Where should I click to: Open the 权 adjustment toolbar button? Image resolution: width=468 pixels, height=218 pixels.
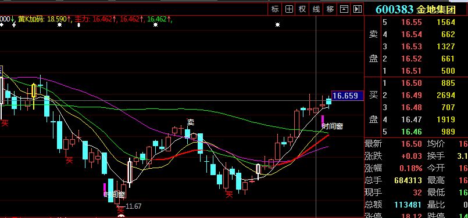pos(302,9)
